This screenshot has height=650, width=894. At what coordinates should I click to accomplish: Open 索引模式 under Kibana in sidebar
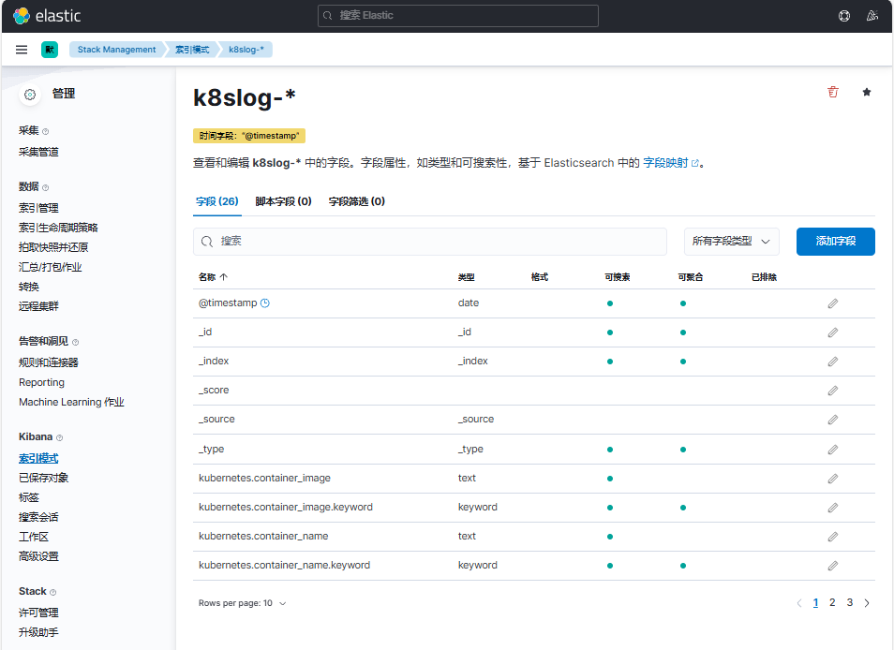click(x=38, y=459)
